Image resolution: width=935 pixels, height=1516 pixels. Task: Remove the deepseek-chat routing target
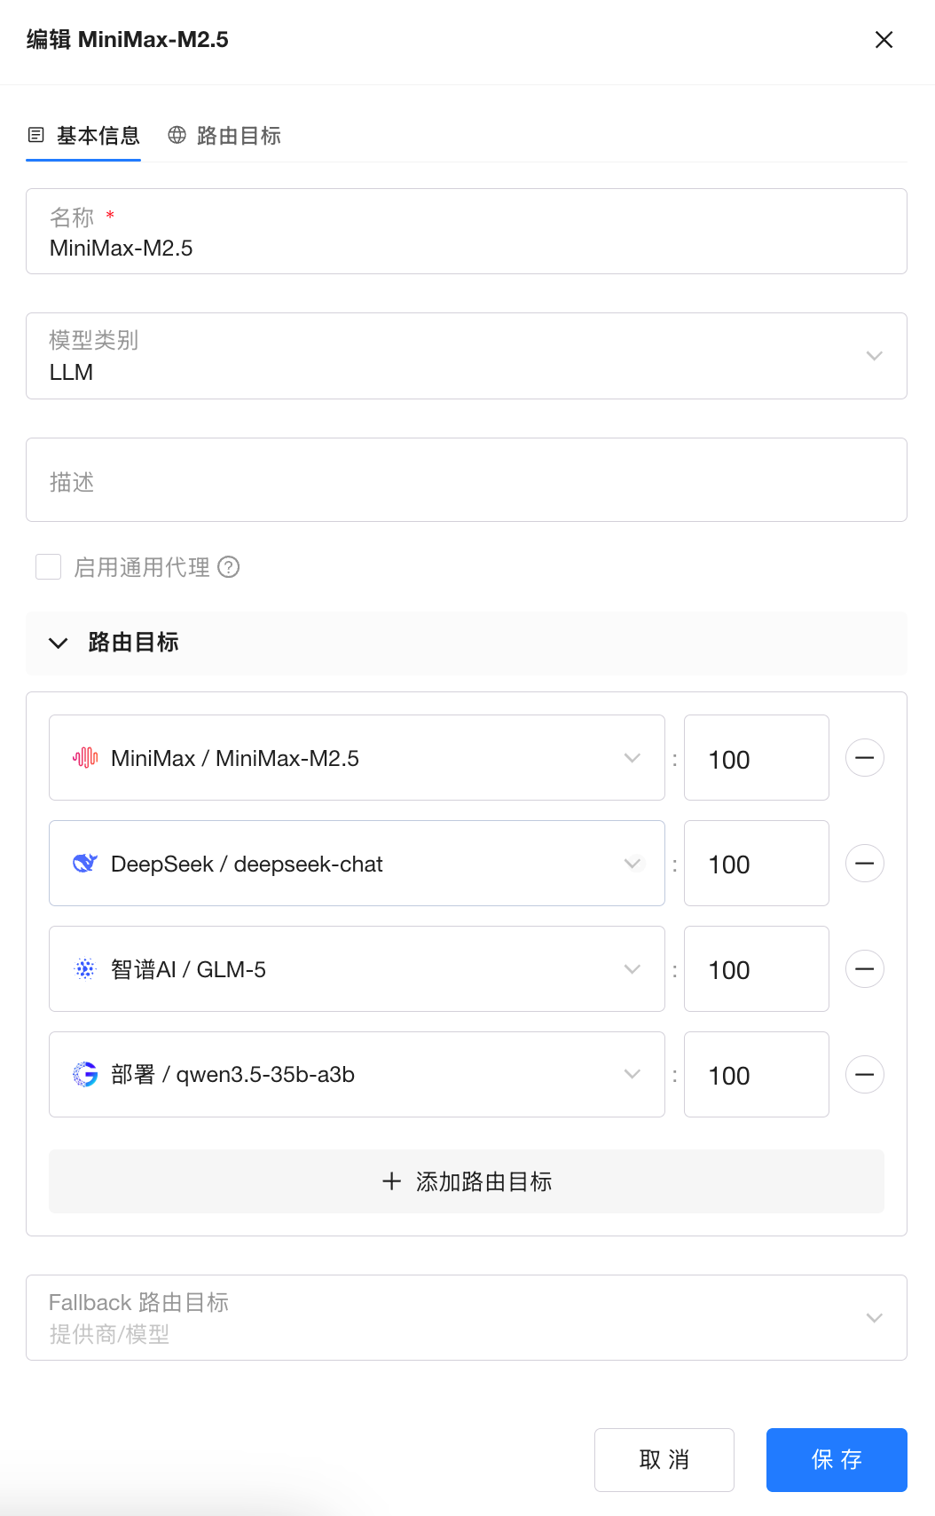click(864, 864)
